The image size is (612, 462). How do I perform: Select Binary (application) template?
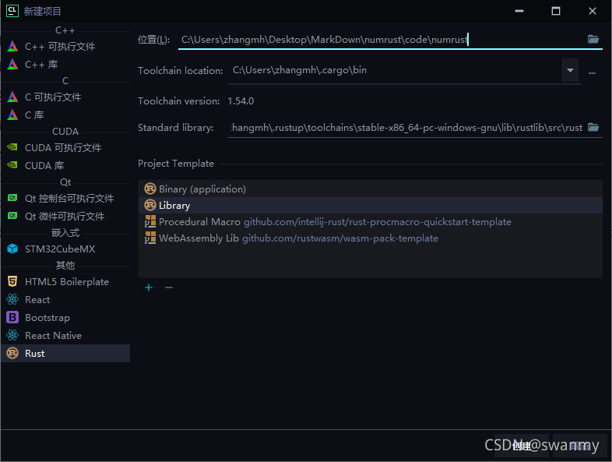(371, 189)
